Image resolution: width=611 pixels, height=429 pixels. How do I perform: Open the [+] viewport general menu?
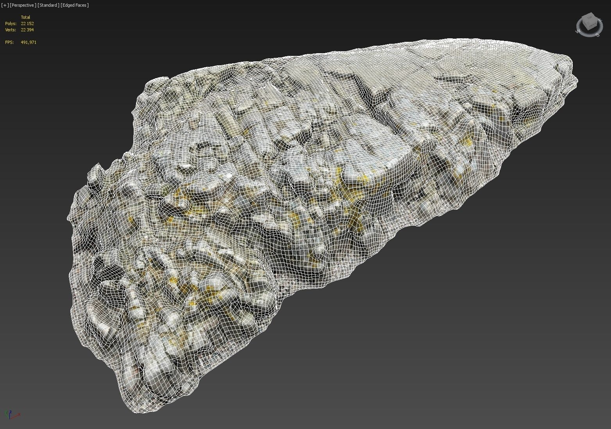coord(5,5)
